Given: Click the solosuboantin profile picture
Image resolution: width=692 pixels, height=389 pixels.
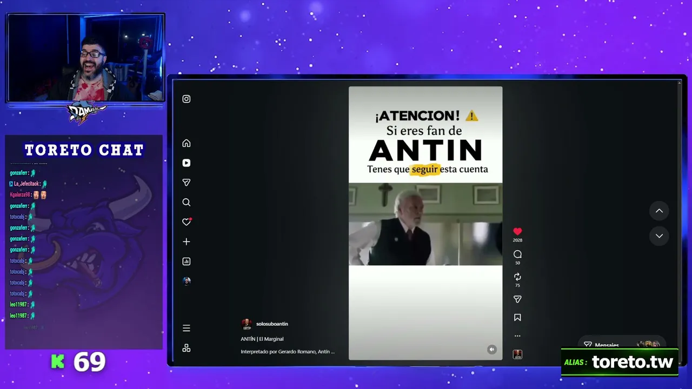Looking at the screenshot, I should click(x=247, y=324).
